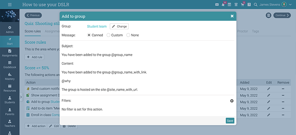Image resolution: width=296 pixels, height=135 pixels.
Task: Click the Add action button
Action: (x=36, y=126)
